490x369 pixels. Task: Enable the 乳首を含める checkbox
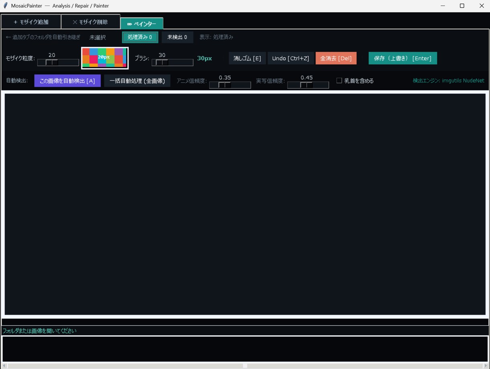coord(339,81)
